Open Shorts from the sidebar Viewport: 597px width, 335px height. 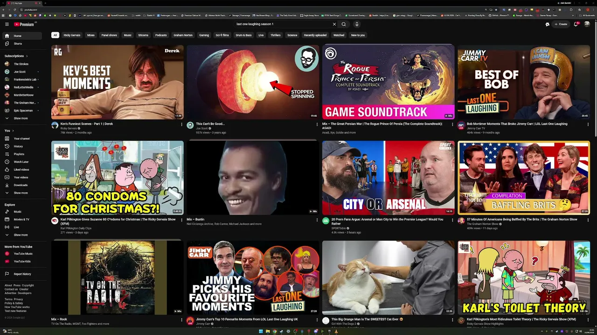pyautogui.click(x=23, y=44)
